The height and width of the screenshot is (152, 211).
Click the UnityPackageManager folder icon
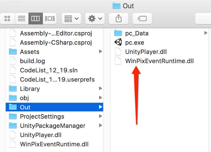[13, 126]
